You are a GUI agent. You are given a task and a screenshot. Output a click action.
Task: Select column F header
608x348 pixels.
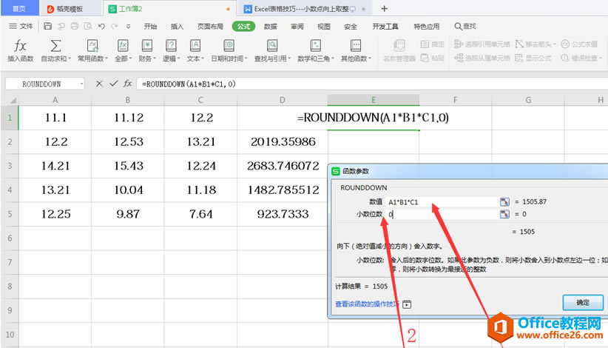pos(455,100)
